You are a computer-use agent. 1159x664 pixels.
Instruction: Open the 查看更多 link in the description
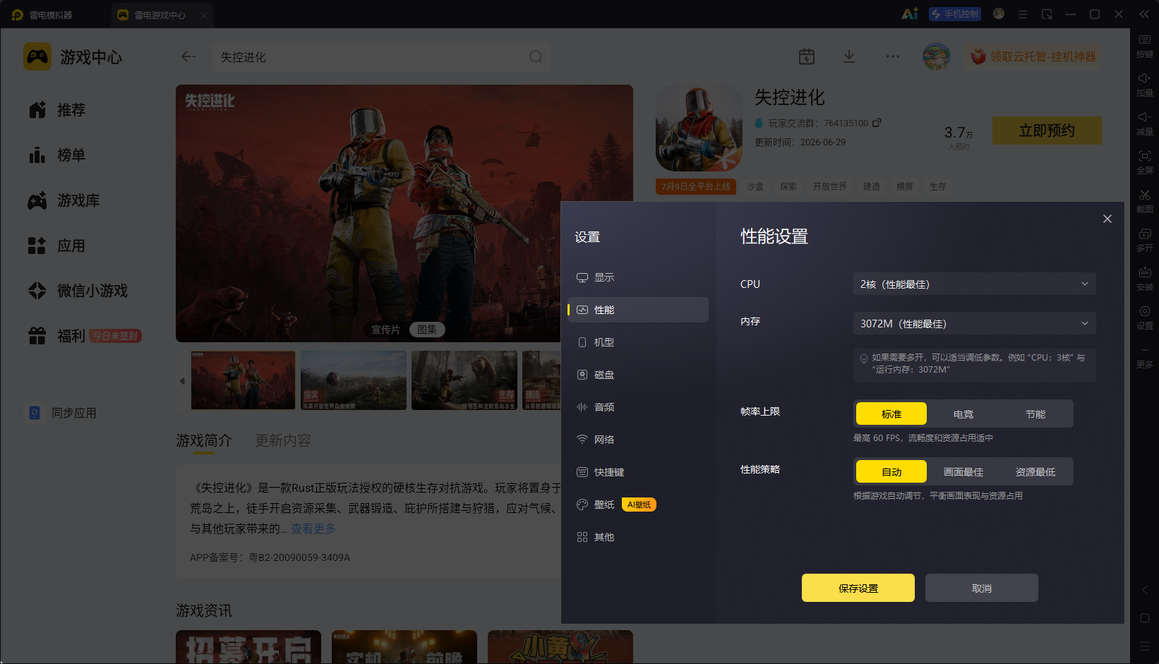point(313,529)
